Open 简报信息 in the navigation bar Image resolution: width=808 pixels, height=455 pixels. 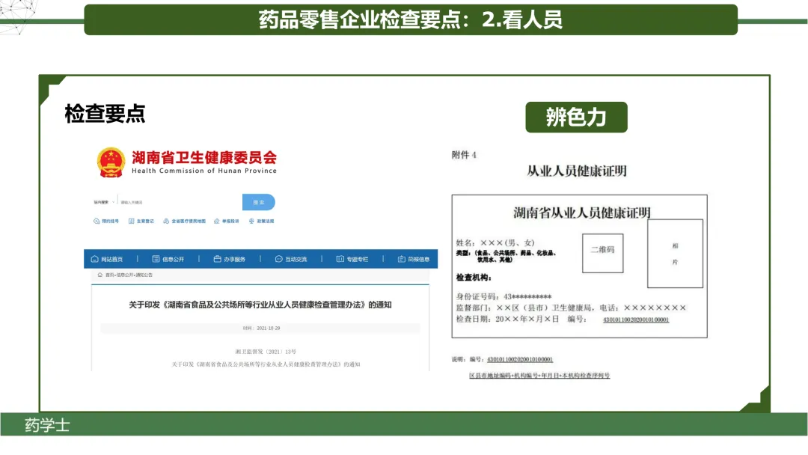coord(413,259)
